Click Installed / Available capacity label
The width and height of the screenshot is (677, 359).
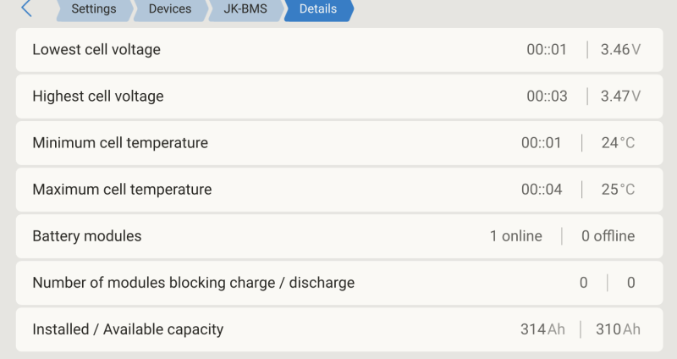pos(128,329)
